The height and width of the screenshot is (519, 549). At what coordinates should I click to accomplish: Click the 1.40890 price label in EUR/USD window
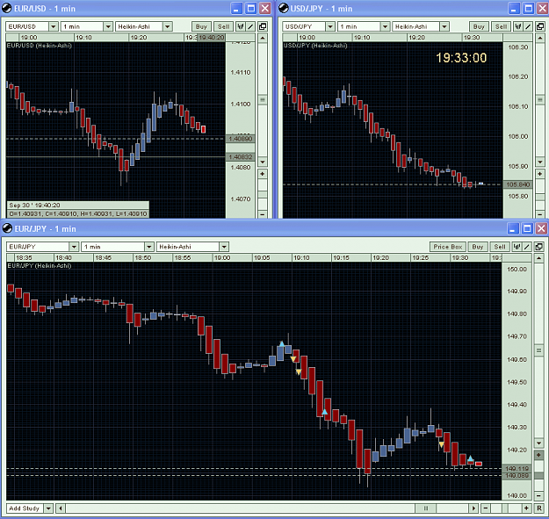241,139
